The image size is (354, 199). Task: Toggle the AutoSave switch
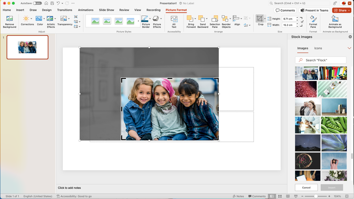(x=37, y=3)
